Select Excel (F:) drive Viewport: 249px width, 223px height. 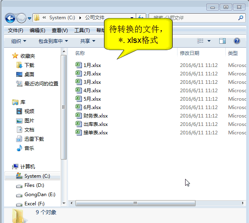click(31, 204)
